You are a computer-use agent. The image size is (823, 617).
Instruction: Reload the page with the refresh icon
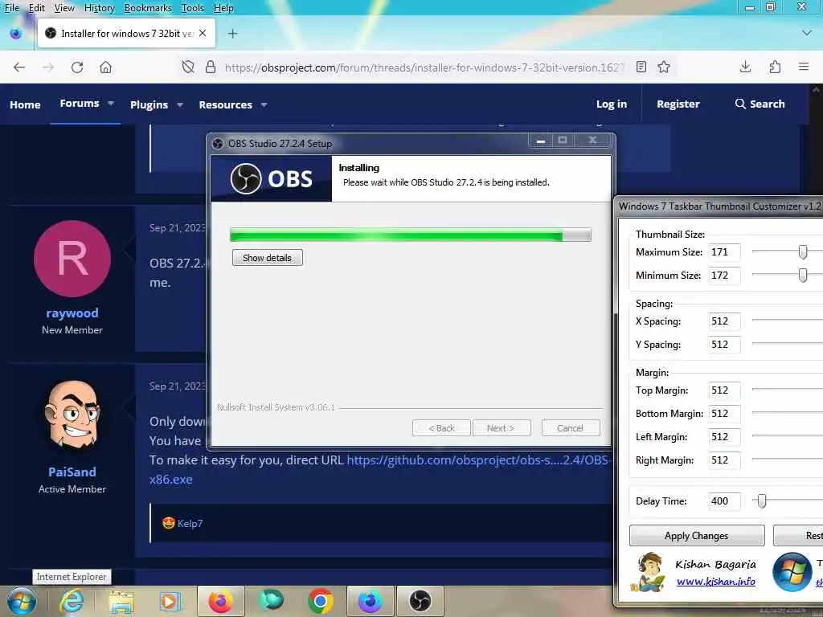pos(77,67)
